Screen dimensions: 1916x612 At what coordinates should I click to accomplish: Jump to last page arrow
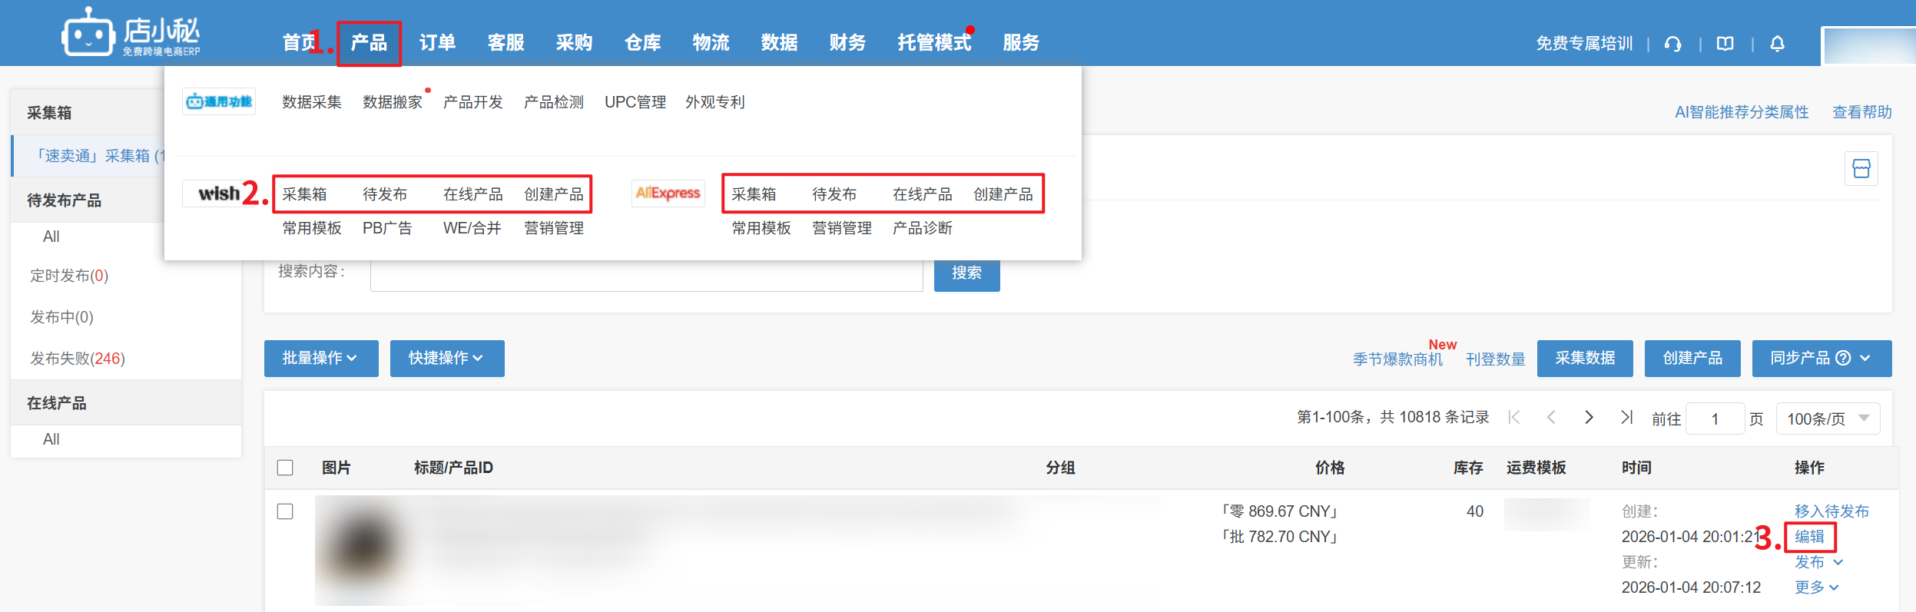[1626, 417]
